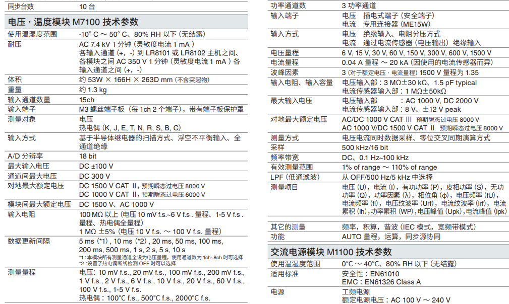Select the 电压量程 row label
Viewport: 509px width, 304px height.
[x=285, y=53]
